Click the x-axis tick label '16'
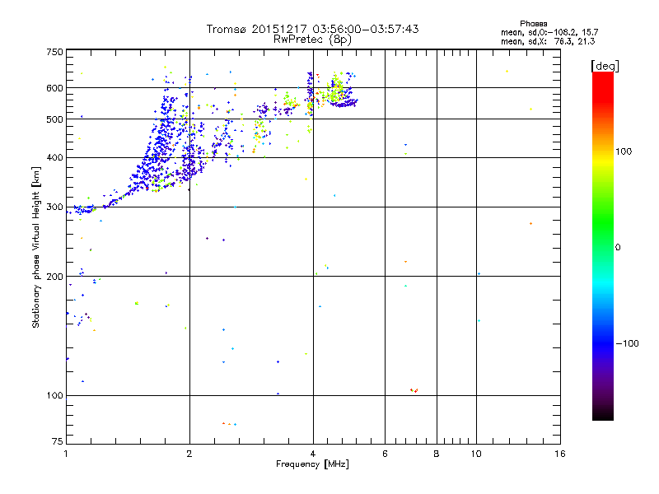The width and height of the screenshot is (659, 494). click(560, 454)
